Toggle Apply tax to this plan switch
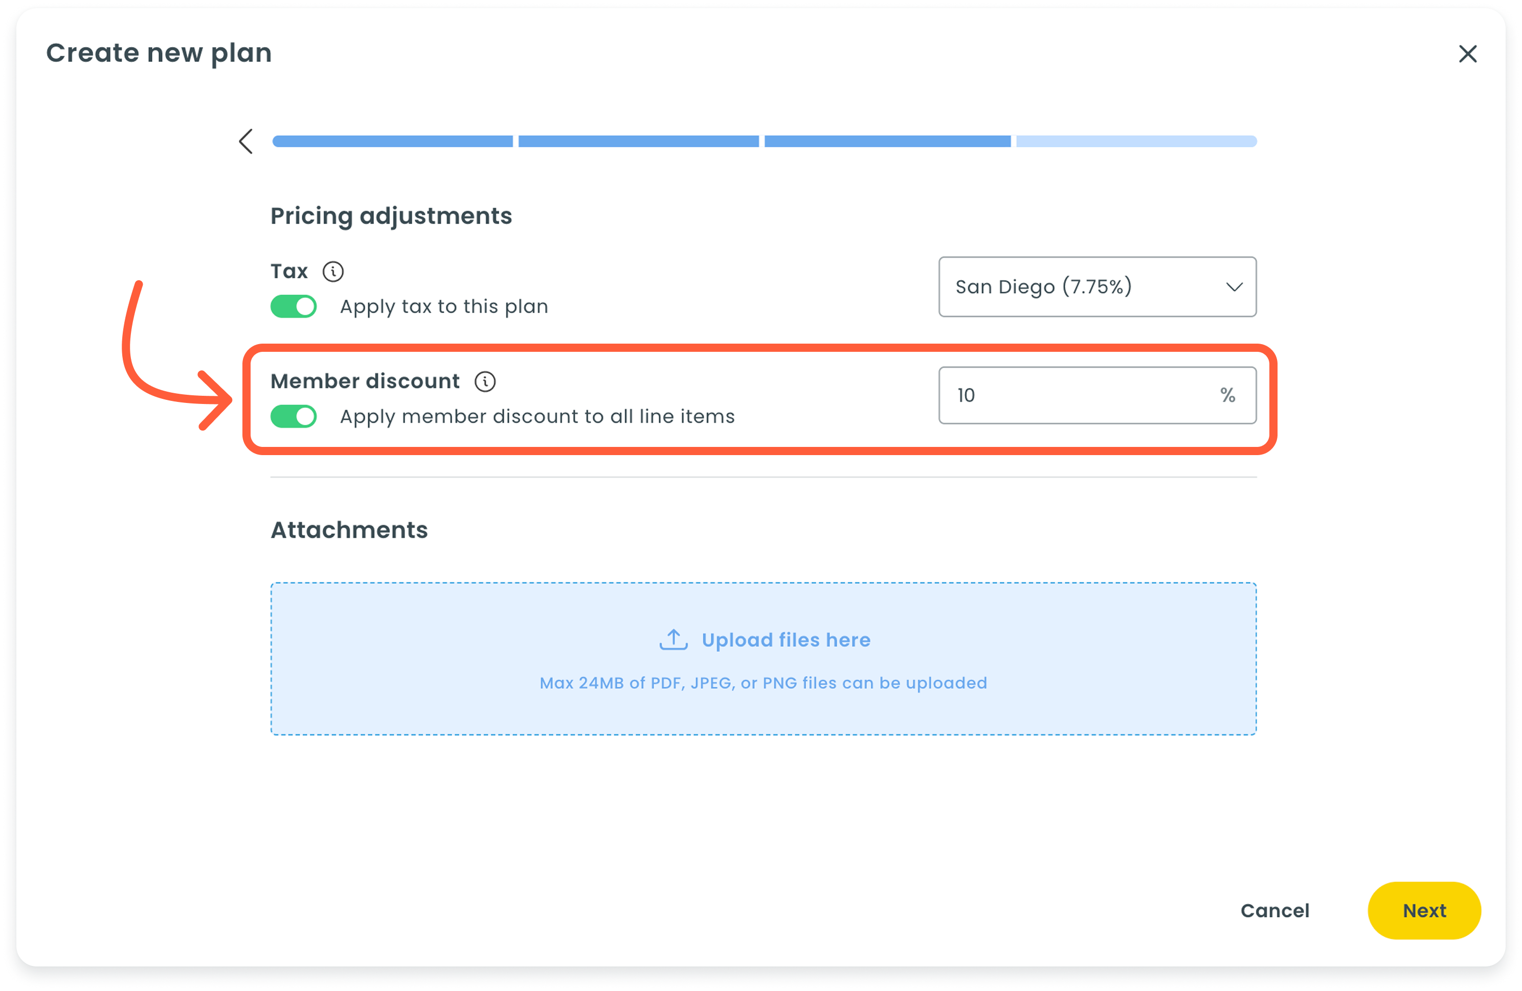The height and width of the screenshot is (991, 1522). pyautogui.click(x=294, y=307)
